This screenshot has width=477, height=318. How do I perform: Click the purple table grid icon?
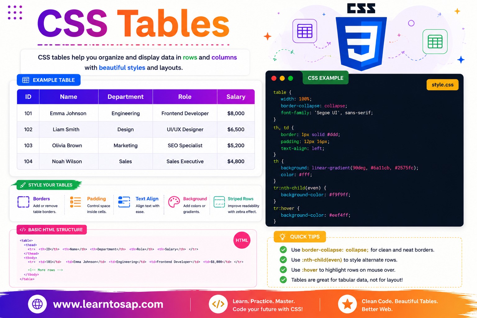pos(305,31)
